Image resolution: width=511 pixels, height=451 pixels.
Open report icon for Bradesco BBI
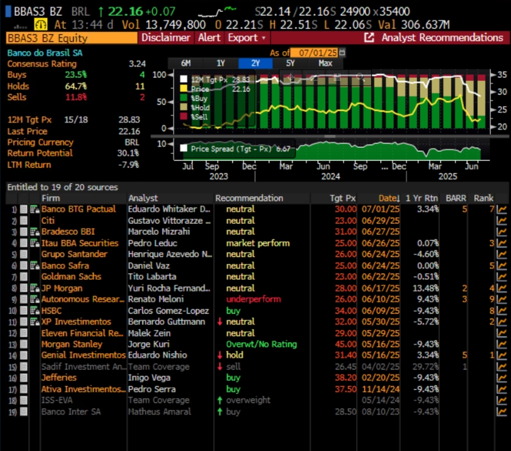(x=34, y=232)
